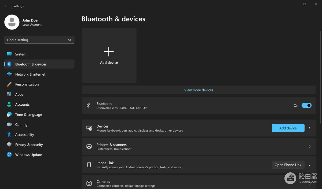The image size is (322, 189).
Task: Go to Time & language settings
Action: [x=39, y=114]
